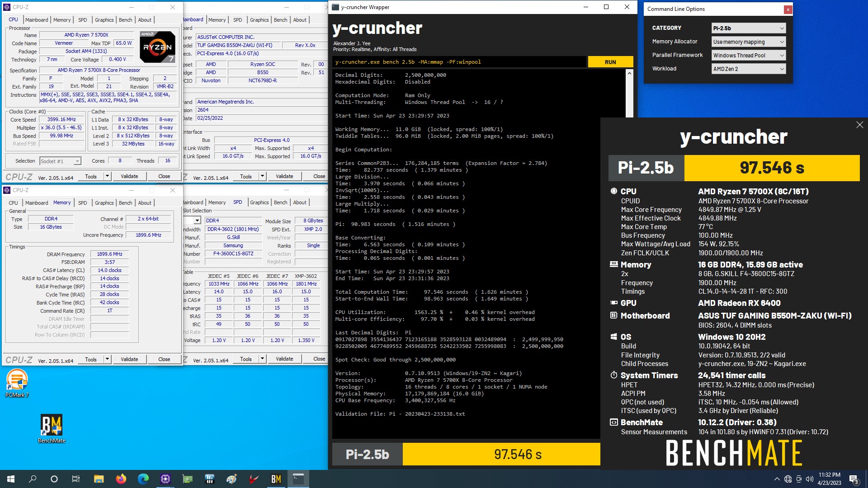Screen dimensions: 868x488
Task: Click the taskbar clock showing 11:32 PM
Action: [829, 479]
